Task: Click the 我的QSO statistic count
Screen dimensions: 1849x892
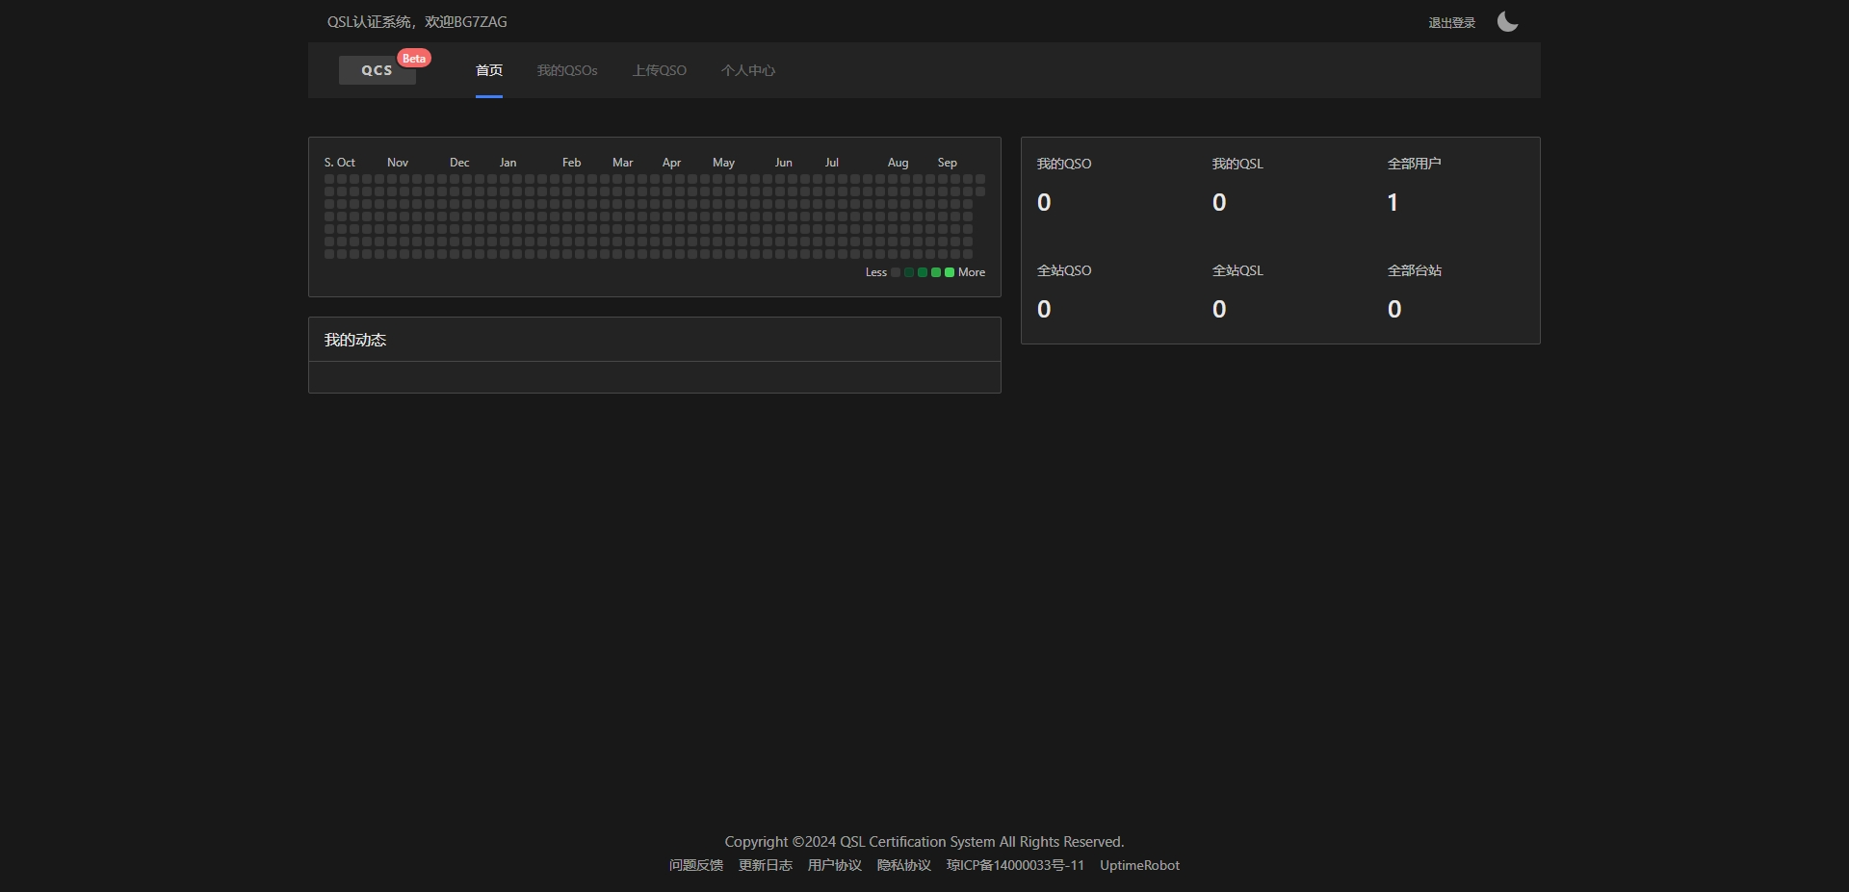Action: (x=1044, y=202)
